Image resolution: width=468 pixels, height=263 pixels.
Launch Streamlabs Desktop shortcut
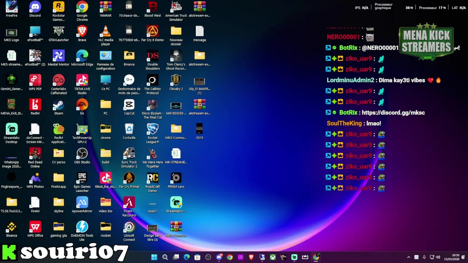(x=11, y=134)
